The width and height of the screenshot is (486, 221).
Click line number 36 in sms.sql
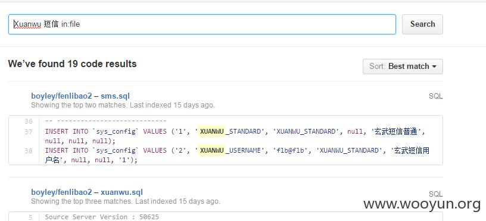click(x=28, y=121)
